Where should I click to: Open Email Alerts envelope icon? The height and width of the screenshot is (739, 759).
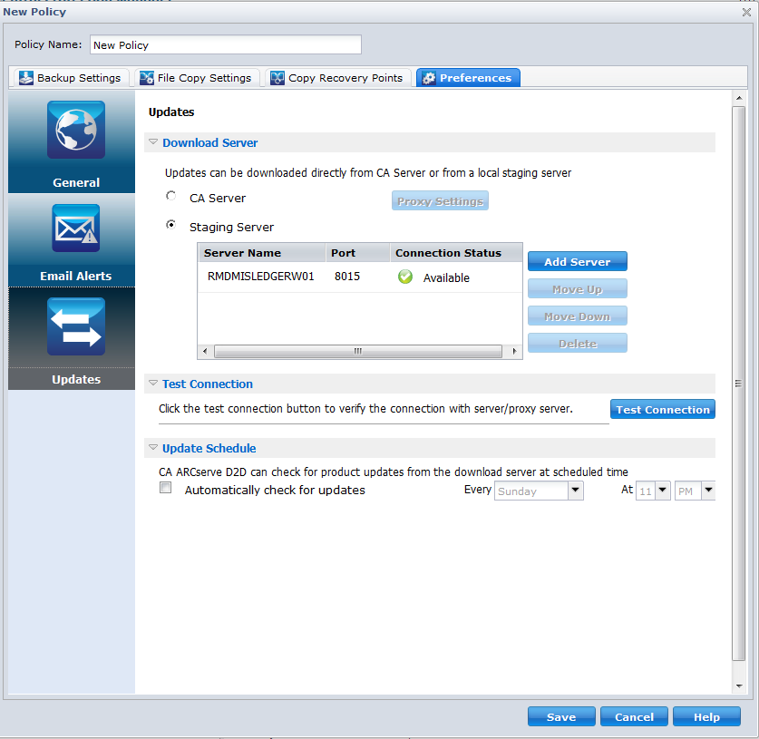[x=75, y=228]
